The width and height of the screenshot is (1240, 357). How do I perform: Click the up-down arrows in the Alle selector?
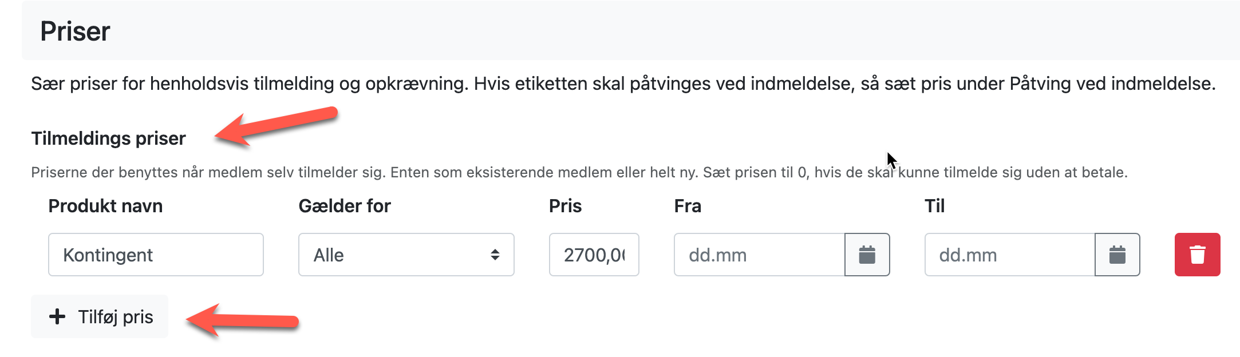pyautogui.click(x=495, y=255)
